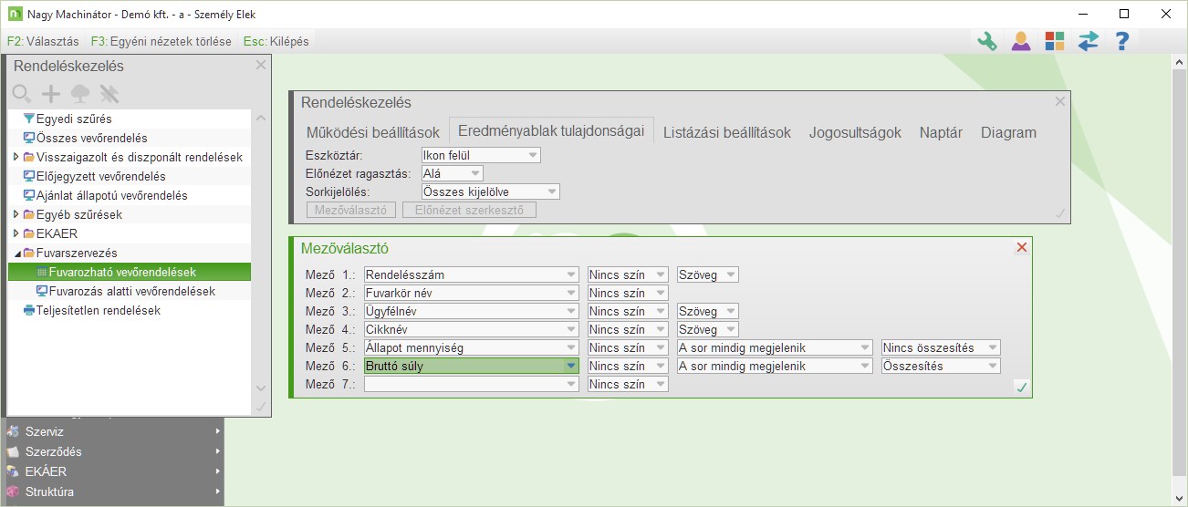The height and width of the screenshot is (507, 1188).
Task: Confirm Mezőválasztó with the green checkmark
Action: pyautogui.click(x=1022, y=388)
